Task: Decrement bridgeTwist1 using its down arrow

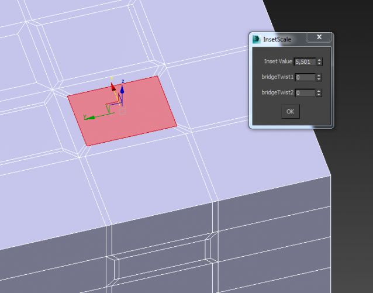Action: [319, 79]
